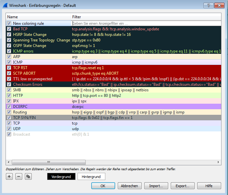The height and width of the screenshot is (195, 228).
Task: Click the minus icon to delete rule
Action: (x=19, y=176)
